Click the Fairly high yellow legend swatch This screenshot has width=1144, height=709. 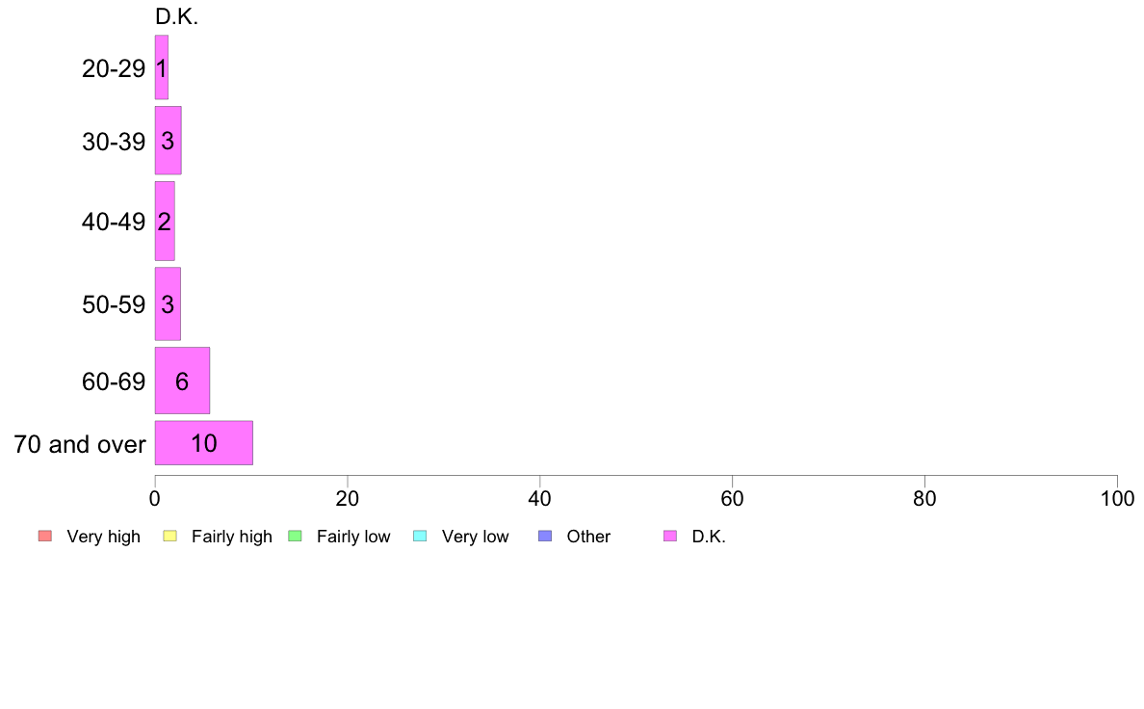pos(170,536)
